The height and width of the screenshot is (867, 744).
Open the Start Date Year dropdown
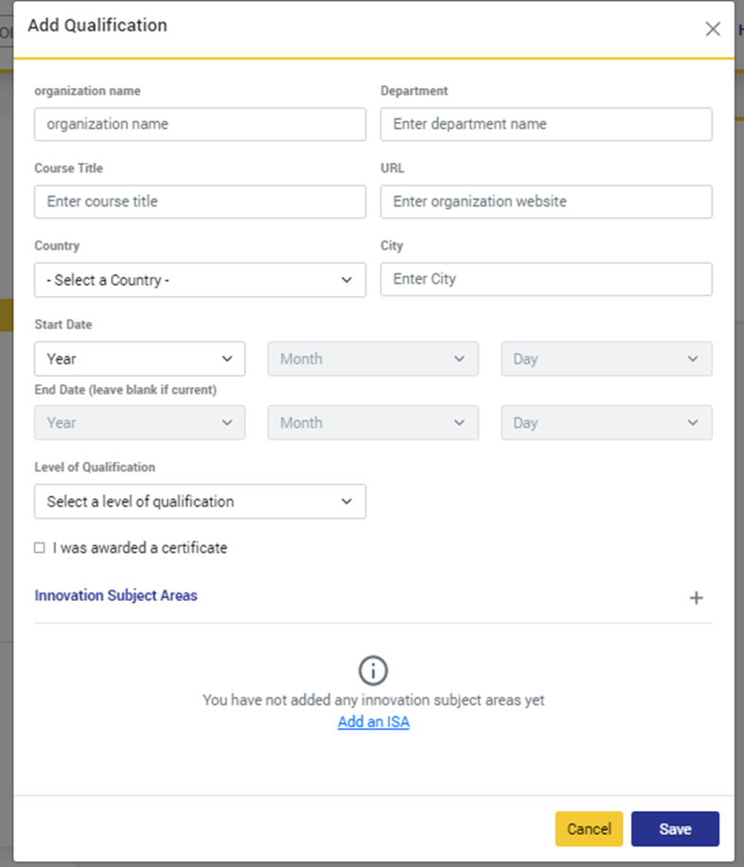click(x=139, y=359)
